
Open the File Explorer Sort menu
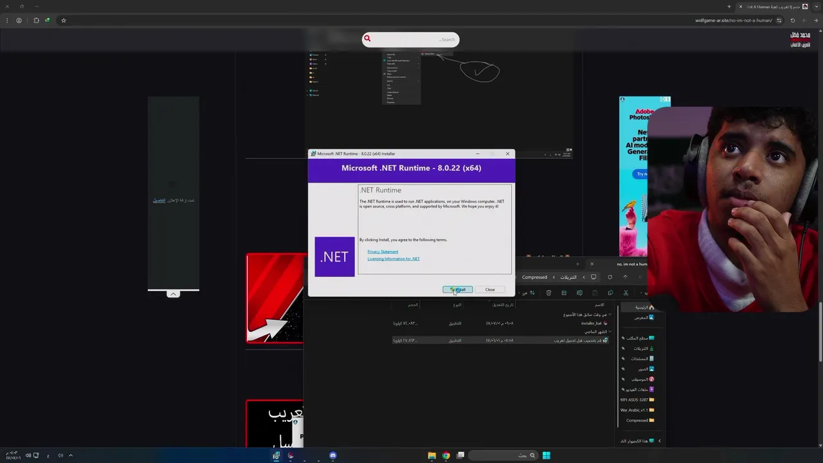coord(527,293)
